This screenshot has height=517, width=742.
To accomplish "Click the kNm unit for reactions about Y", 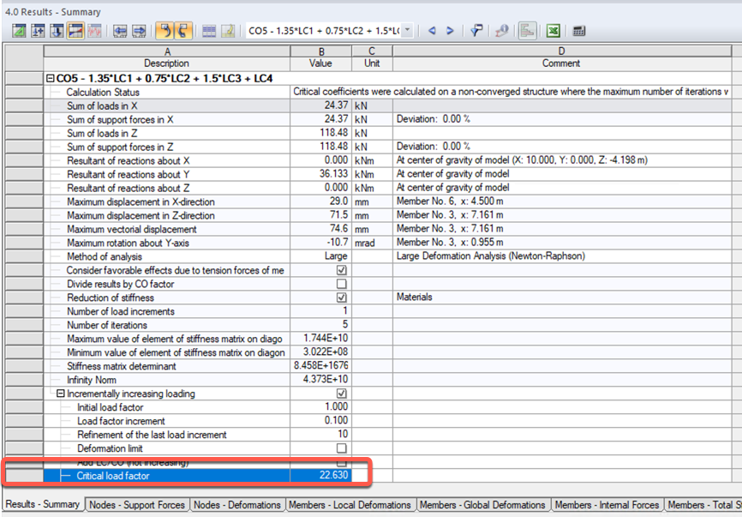I will pos(372,174).
